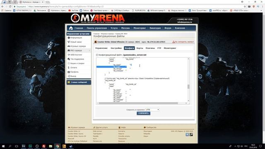Click the house Home icon in navigation bar
This screenshot has height=149, width=265.
point(71,28)
